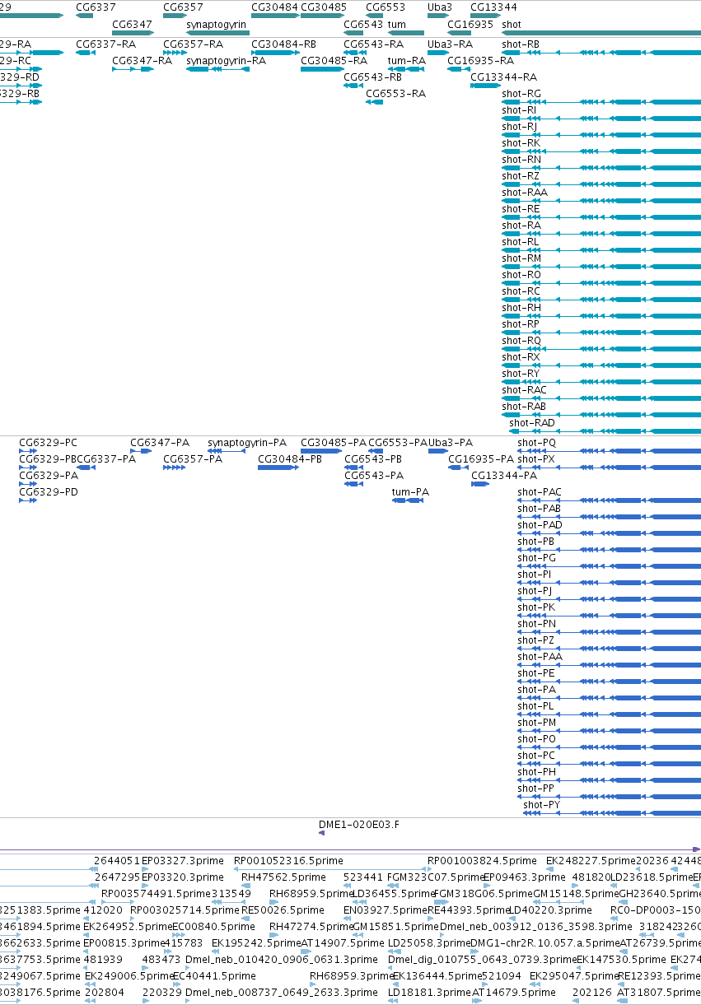Select transcript CG6337-RA
The width and height of the screenshot is (701, 1005).
click(x=105, y=44)
